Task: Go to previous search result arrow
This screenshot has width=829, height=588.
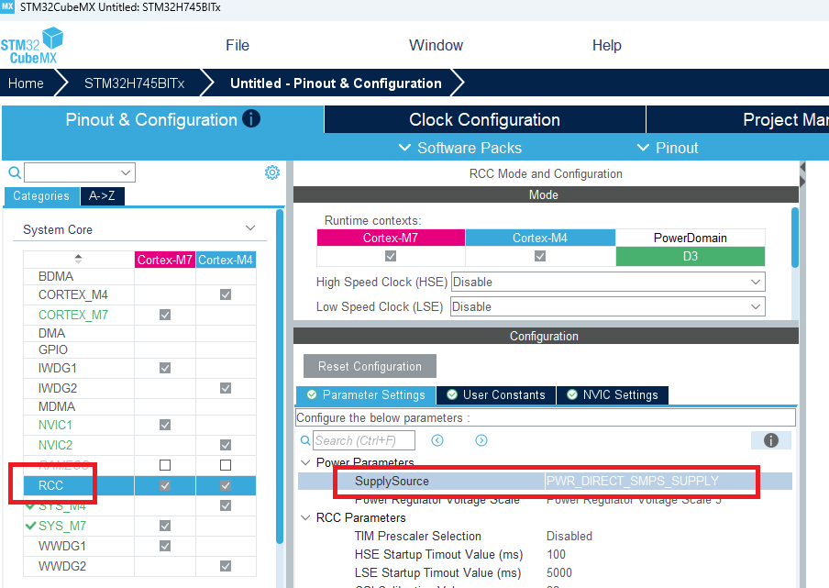Action: pos(437,440)
